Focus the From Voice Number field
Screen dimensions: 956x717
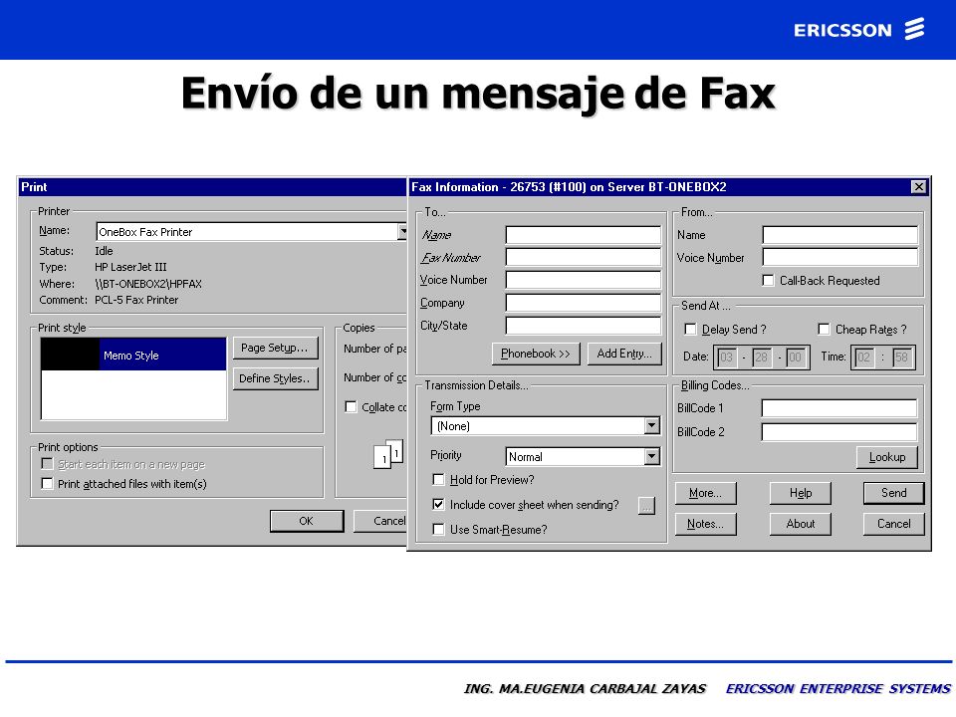tap(840, 257)
